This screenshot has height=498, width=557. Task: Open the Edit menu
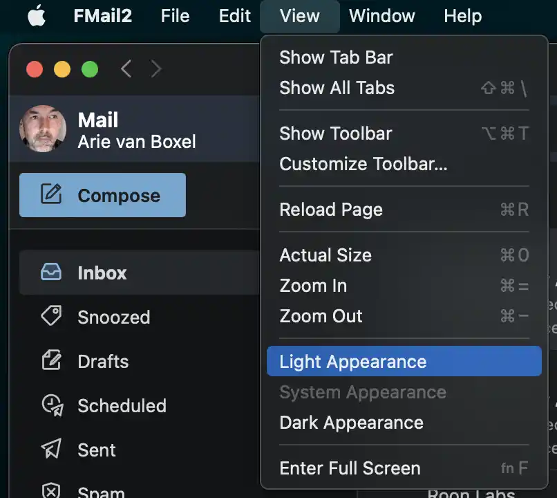[x=234, y=16]
